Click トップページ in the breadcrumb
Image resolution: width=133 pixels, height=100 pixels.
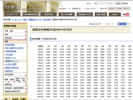17,19
